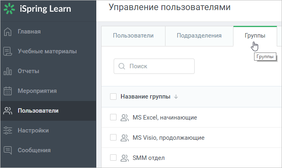Open the SMM отдел group

point(148,158)
